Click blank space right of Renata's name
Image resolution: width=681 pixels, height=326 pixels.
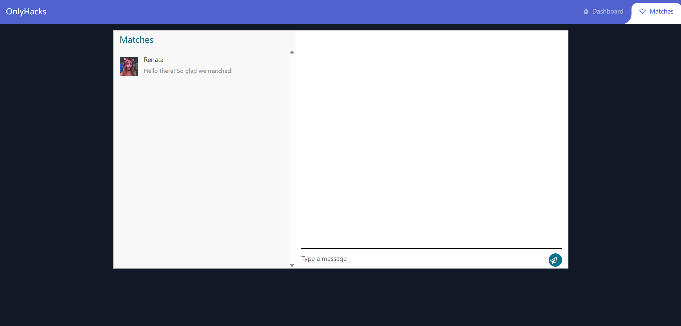[x=226, y=60]
